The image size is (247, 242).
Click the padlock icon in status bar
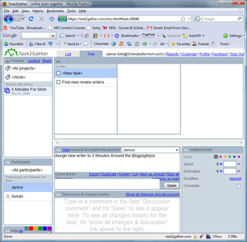pyautogui.click(x=195, y=236)
